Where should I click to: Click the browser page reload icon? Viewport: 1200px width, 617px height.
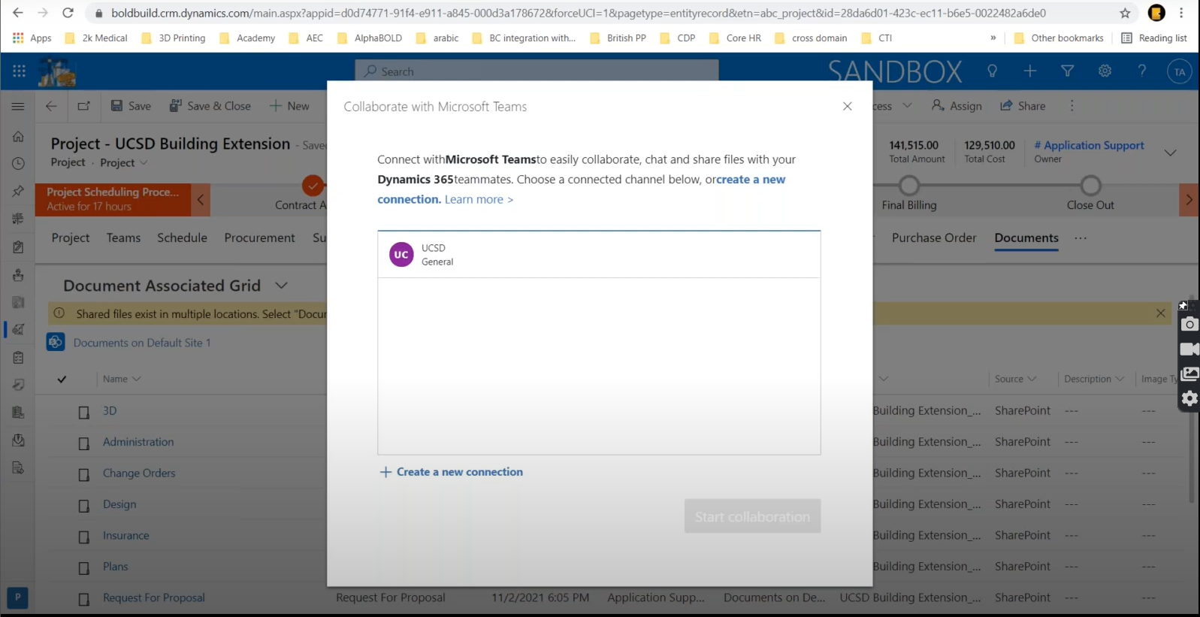tap(68, 13)
